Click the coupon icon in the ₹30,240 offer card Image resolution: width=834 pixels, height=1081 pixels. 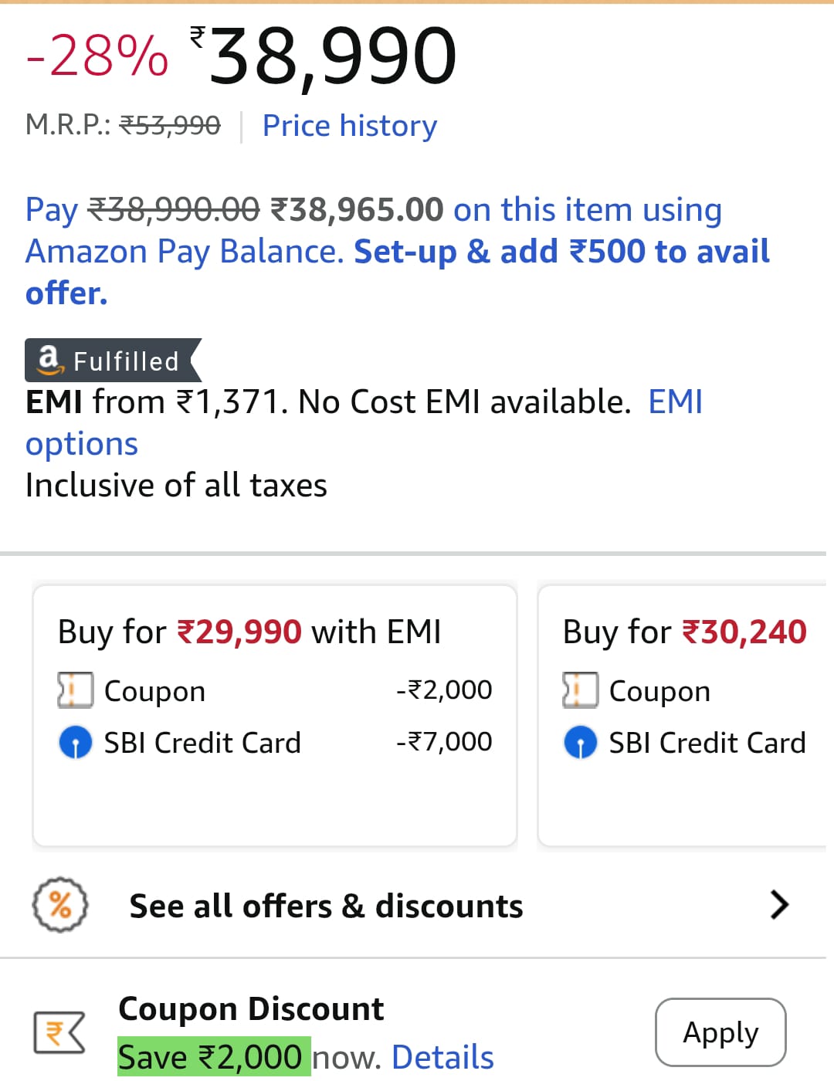581,690
